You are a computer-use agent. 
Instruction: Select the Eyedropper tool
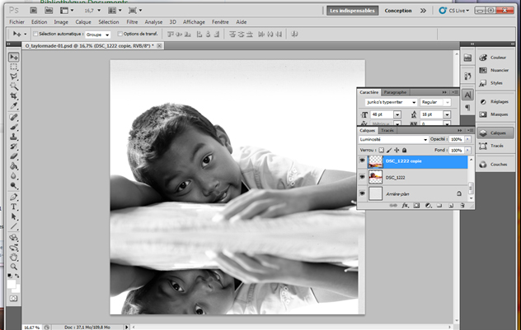[x=14, y=106]
